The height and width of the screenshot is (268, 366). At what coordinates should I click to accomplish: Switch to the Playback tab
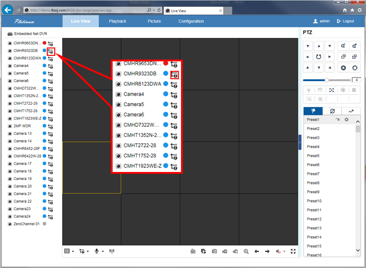[117, 21]
